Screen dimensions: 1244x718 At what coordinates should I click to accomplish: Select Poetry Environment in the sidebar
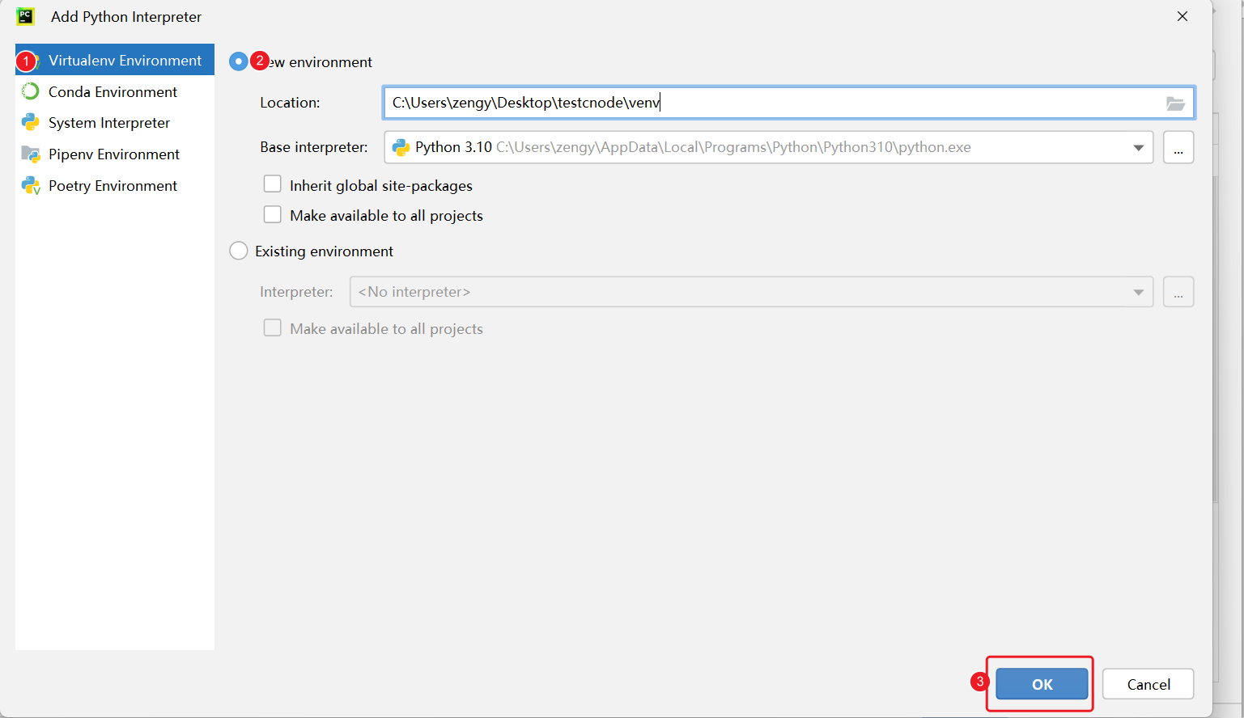(115, 185)
